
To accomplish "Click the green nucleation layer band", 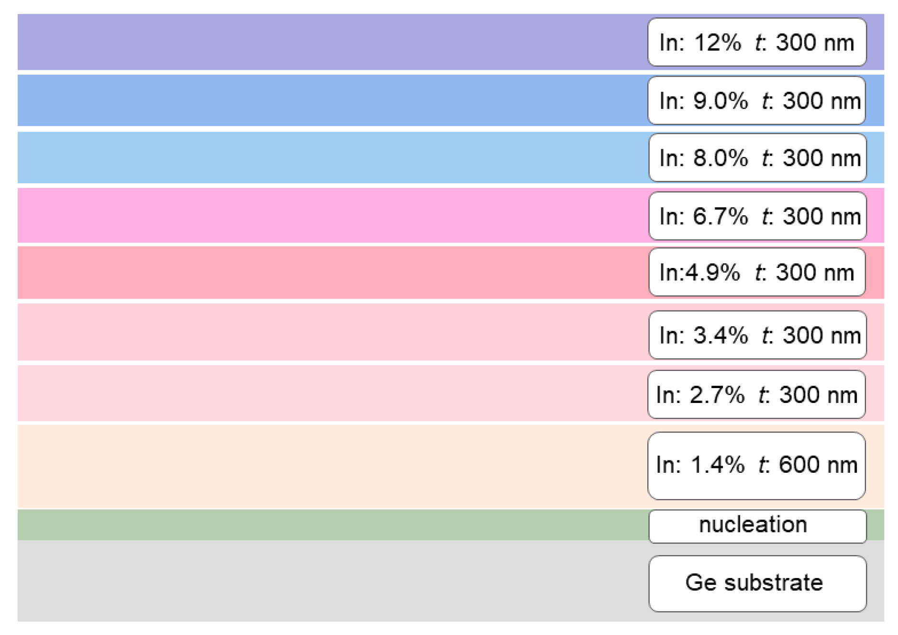I will pyautogui.click(x=330, y=525).
